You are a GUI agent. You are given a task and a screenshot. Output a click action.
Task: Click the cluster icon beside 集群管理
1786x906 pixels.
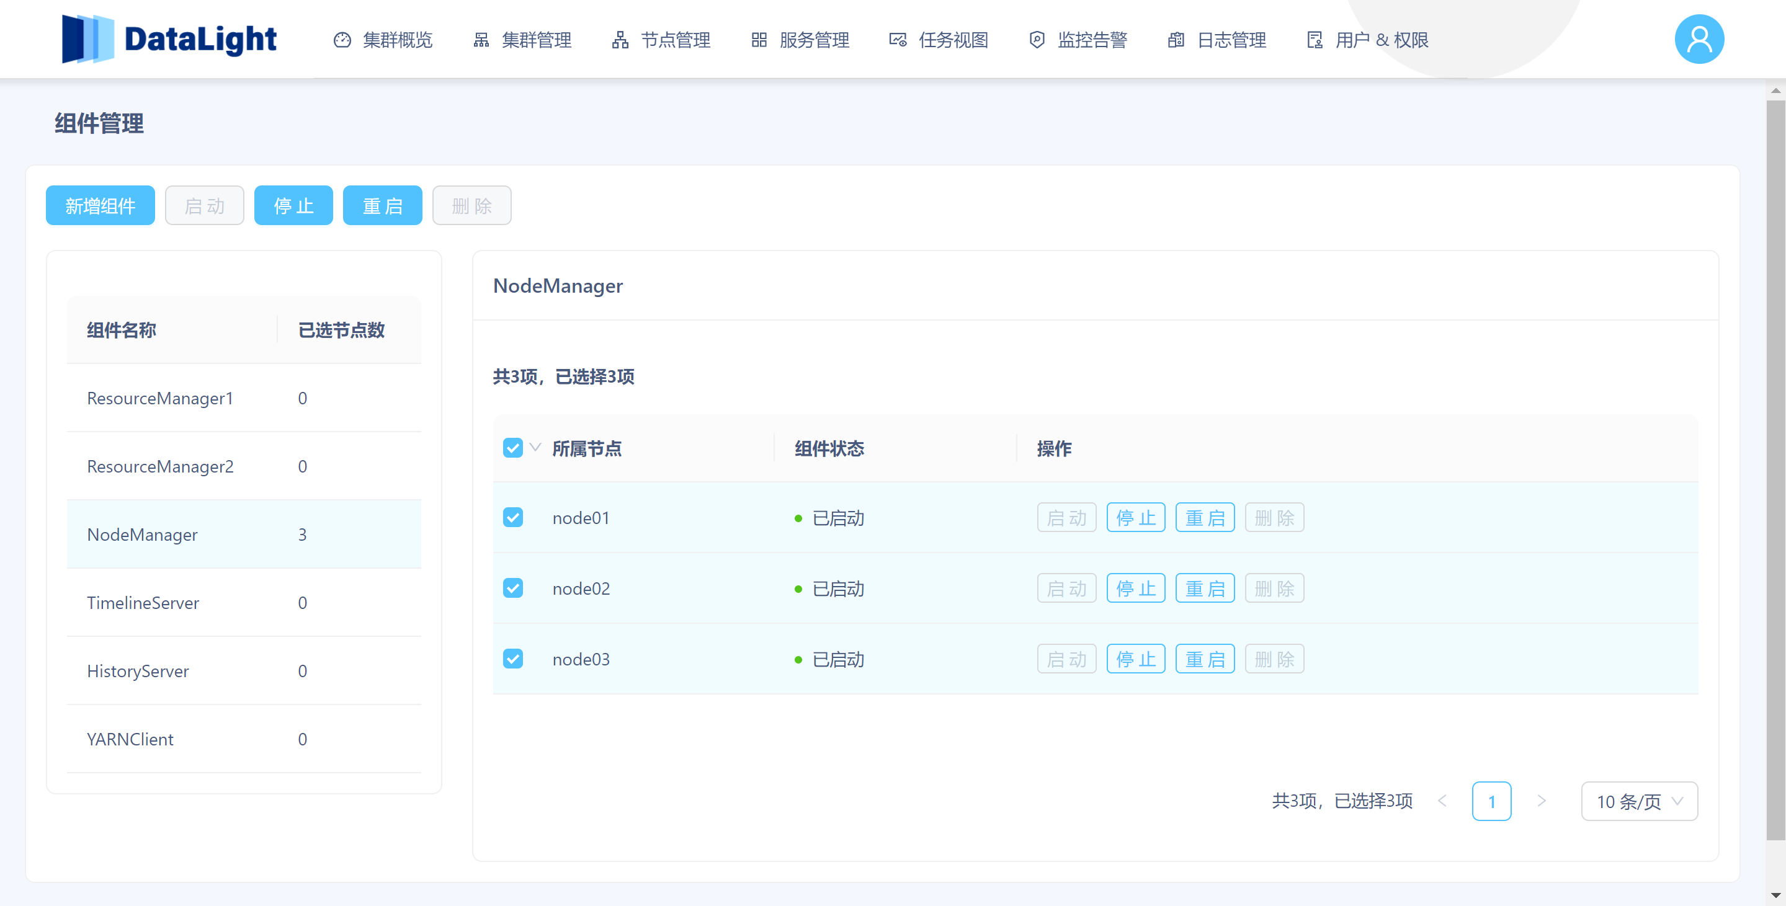click(x=481, y=40)
